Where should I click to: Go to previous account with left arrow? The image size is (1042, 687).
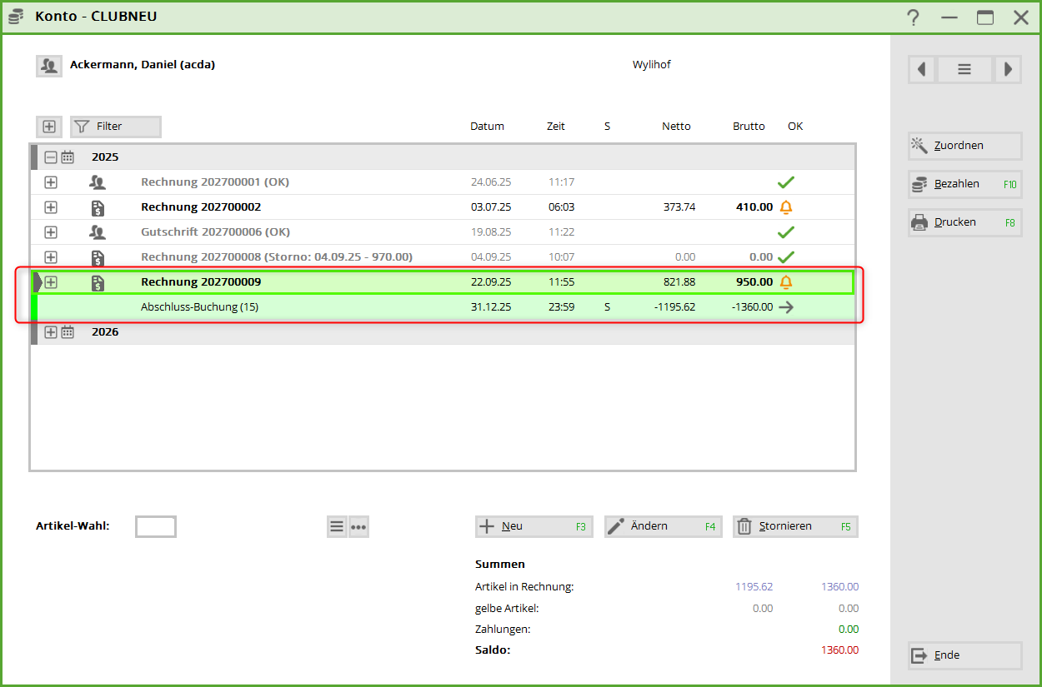(922, 70)
